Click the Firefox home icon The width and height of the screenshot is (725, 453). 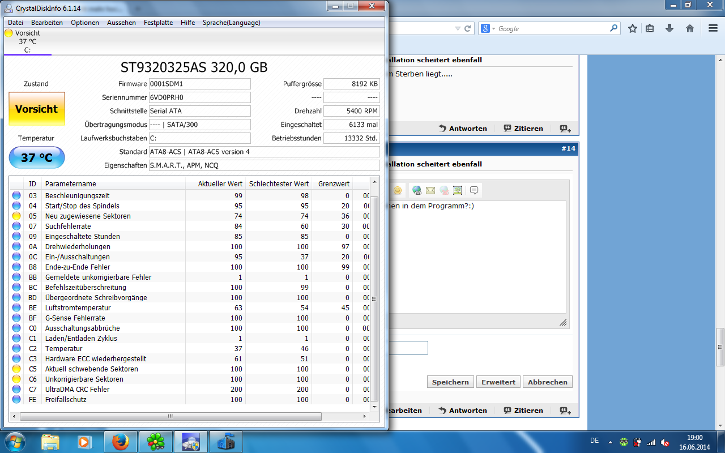tap(690, 28)
